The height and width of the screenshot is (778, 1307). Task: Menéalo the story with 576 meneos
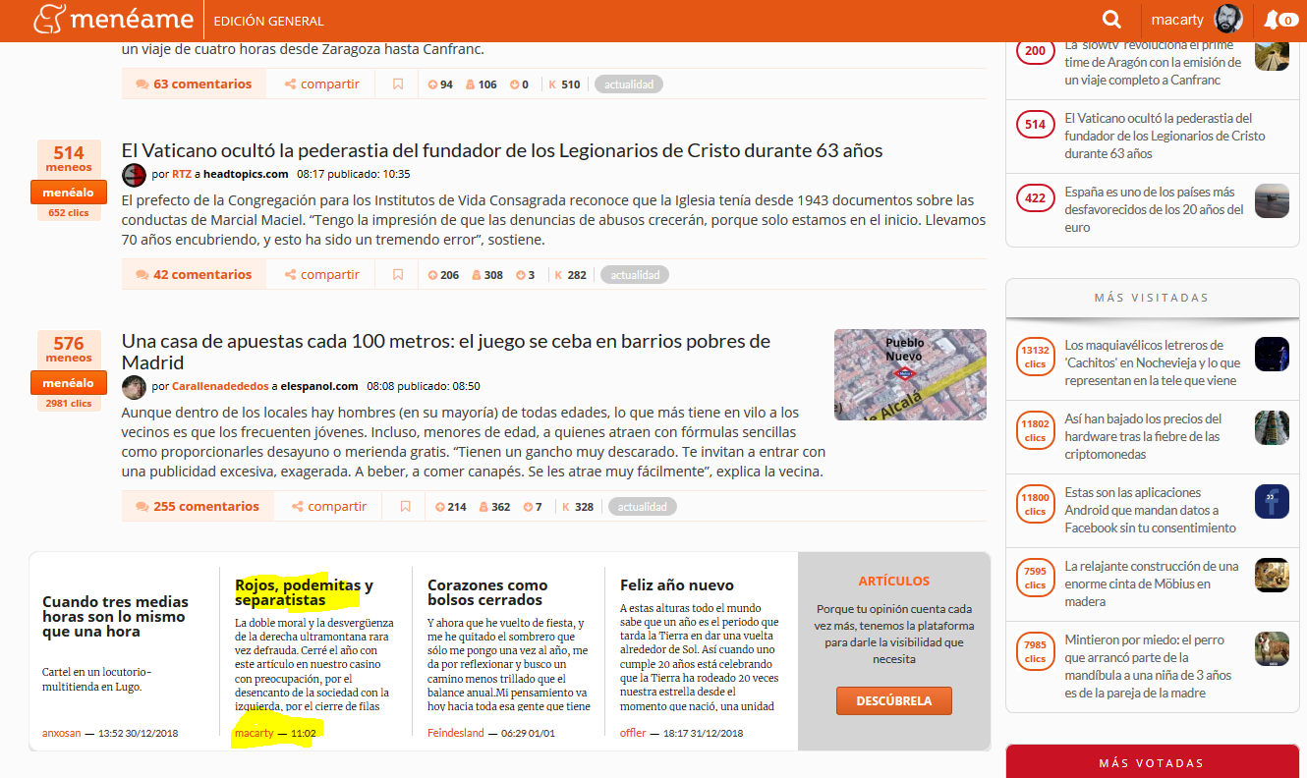coord(69,383)
